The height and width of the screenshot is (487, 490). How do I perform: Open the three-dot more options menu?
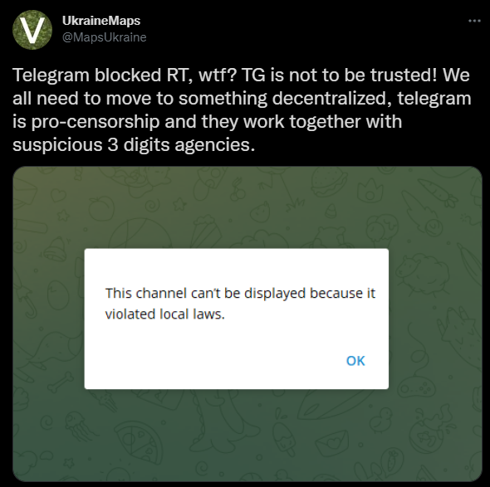(x=474, y=21)
